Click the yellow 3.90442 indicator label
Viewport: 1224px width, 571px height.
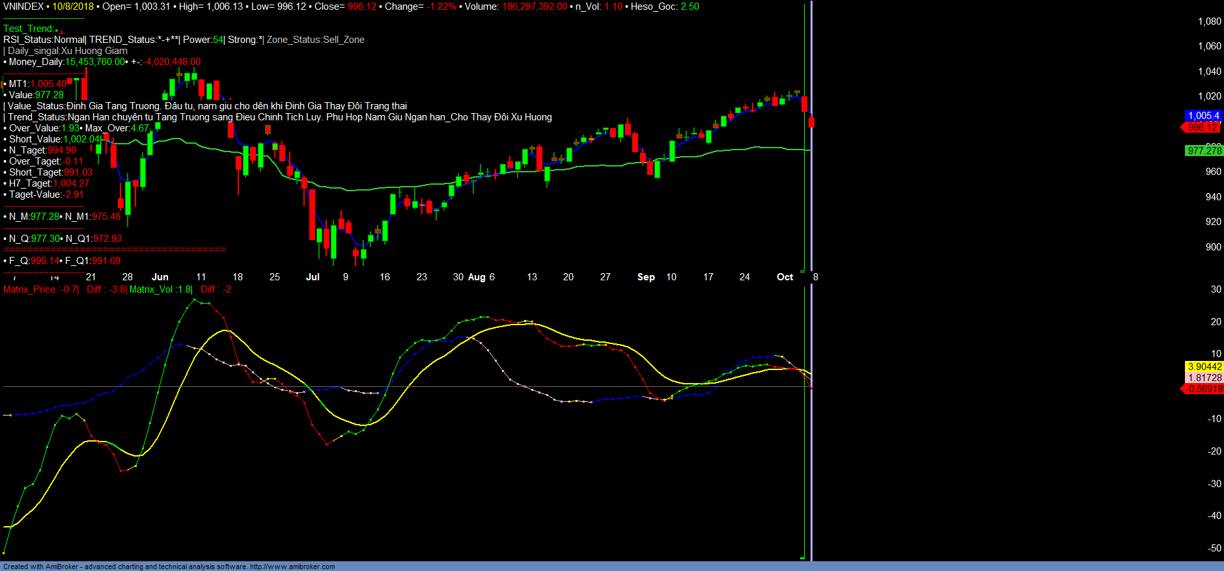[x=1204, y=367]
